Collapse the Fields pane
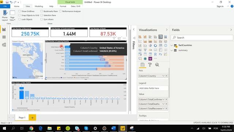The width and height of the screenshot is (234, 132). tap(231, 30)
